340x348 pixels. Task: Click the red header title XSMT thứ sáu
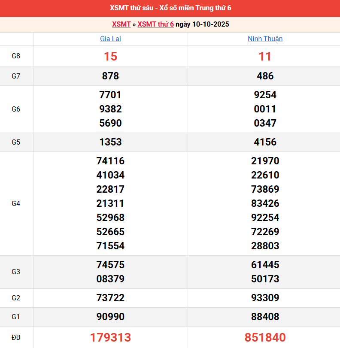[170, 8]
